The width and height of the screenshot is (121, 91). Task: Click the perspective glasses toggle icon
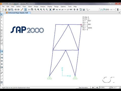pos(71,10)
